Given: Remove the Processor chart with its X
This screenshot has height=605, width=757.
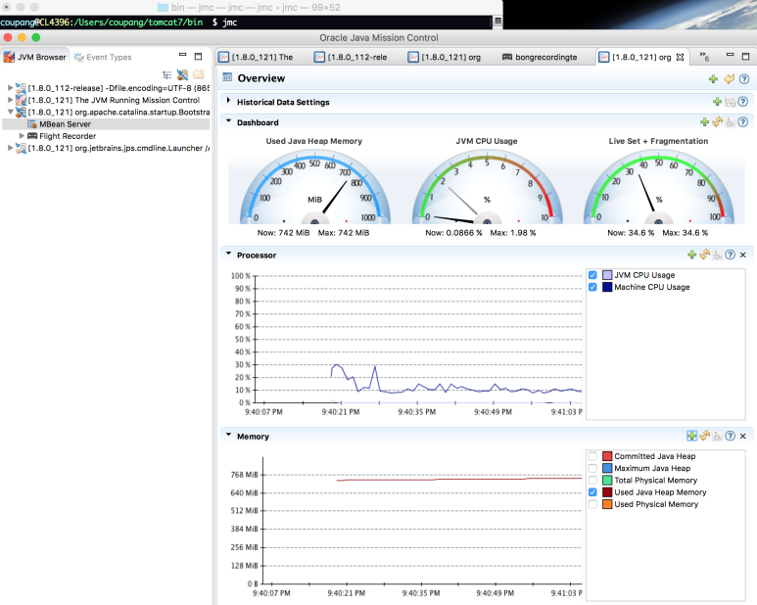Looking at the screenshot, I should [x=743, y=255].
